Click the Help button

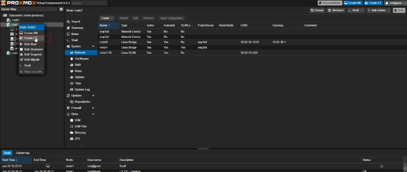(399, 10)
